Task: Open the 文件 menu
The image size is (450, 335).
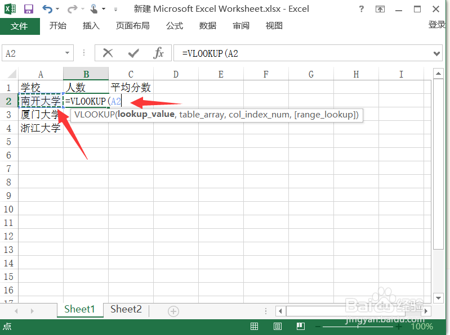Action: (x=20, y=26)
